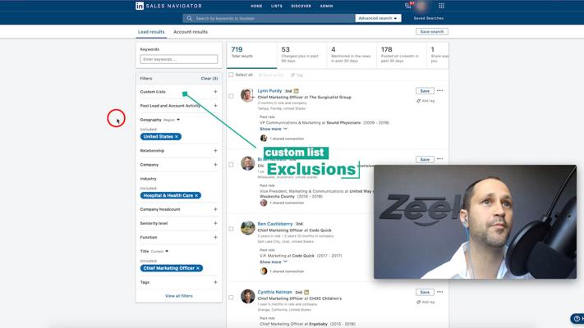
Task: Click the Save search button
Action: [x=431, y=32]
